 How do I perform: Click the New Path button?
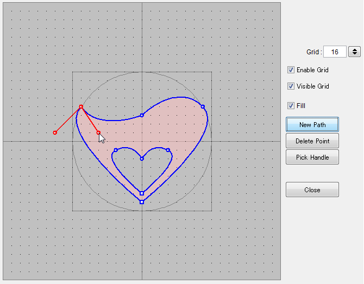[312, 124]
